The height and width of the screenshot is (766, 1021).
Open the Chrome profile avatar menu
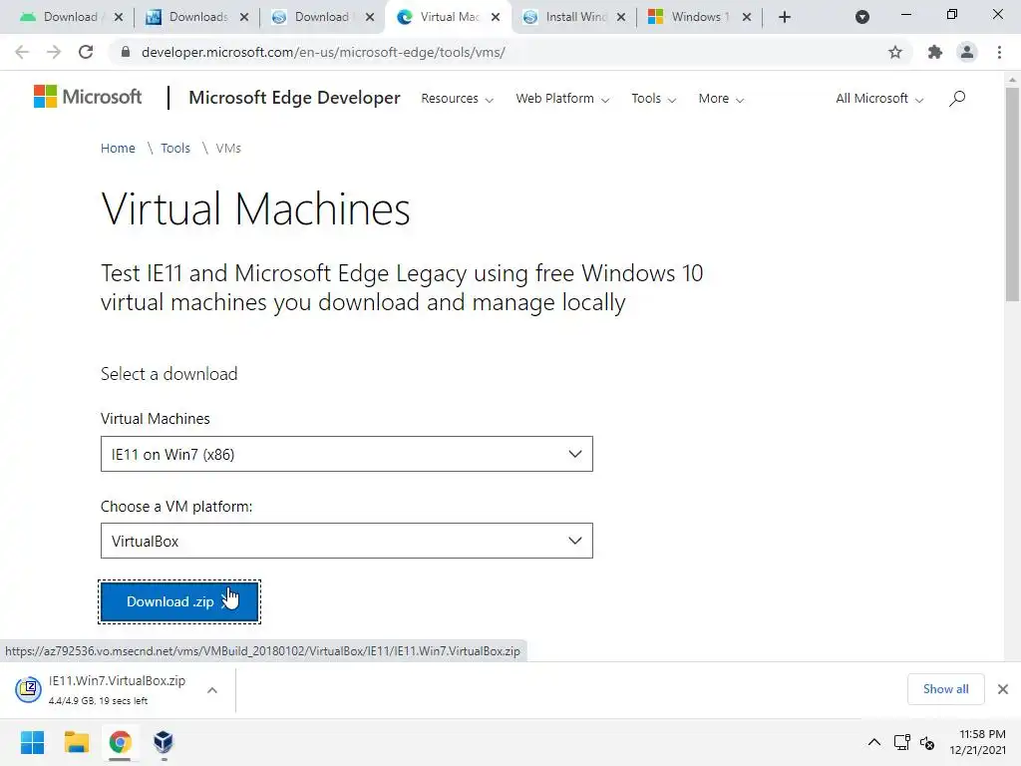[967, 52]
